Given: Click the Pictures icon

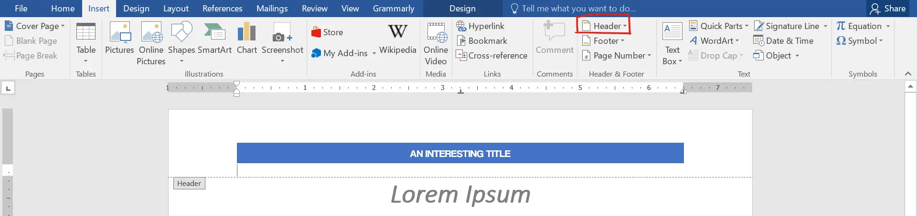Looking at the screenshot, I should [119, 32].
